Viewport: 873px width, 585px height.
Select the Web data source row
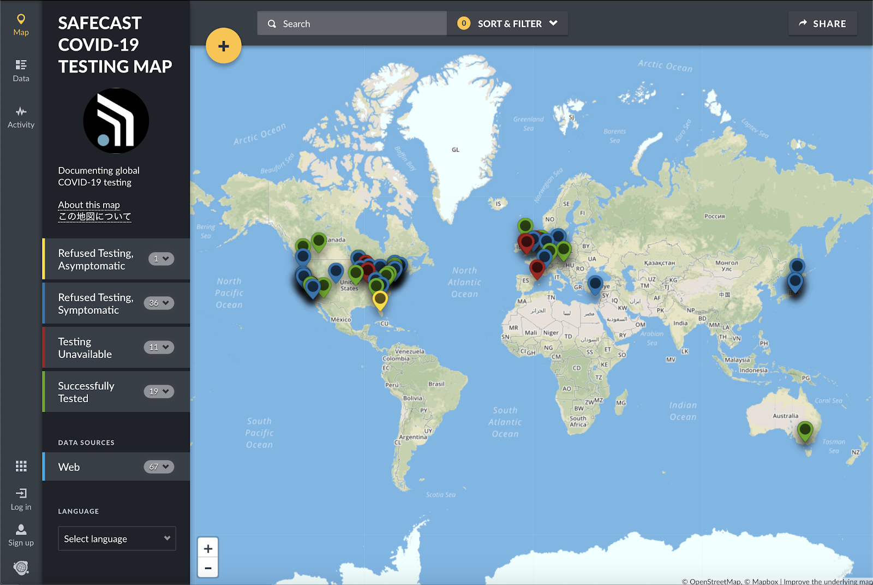(x=116, y=467)
